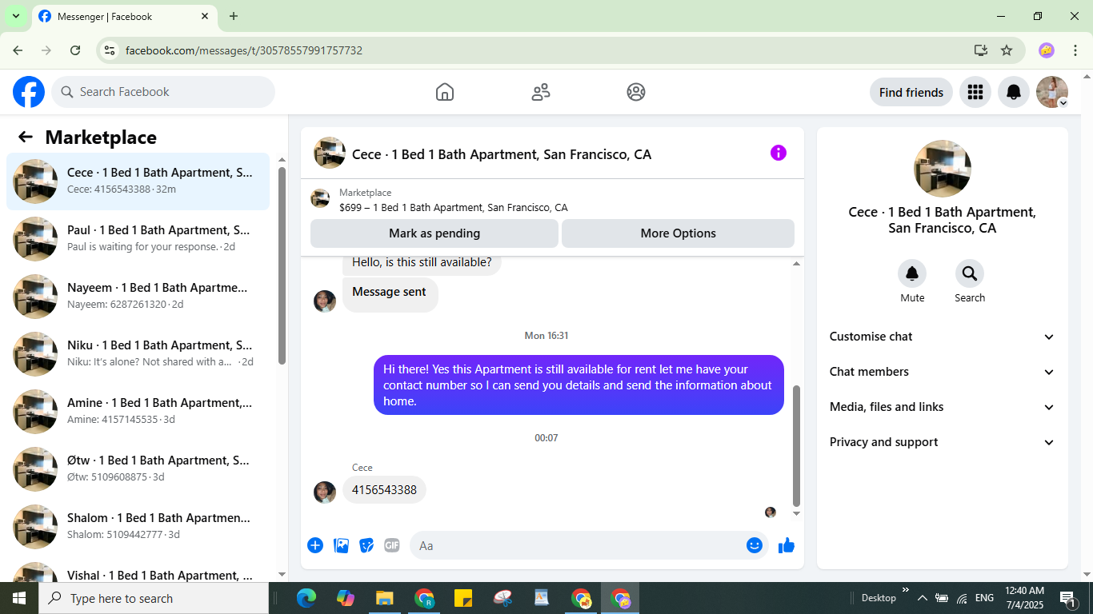This screenshot has height=614, width=1093.
Task: Show hidden system tray icons
Action: coord(922,598)
